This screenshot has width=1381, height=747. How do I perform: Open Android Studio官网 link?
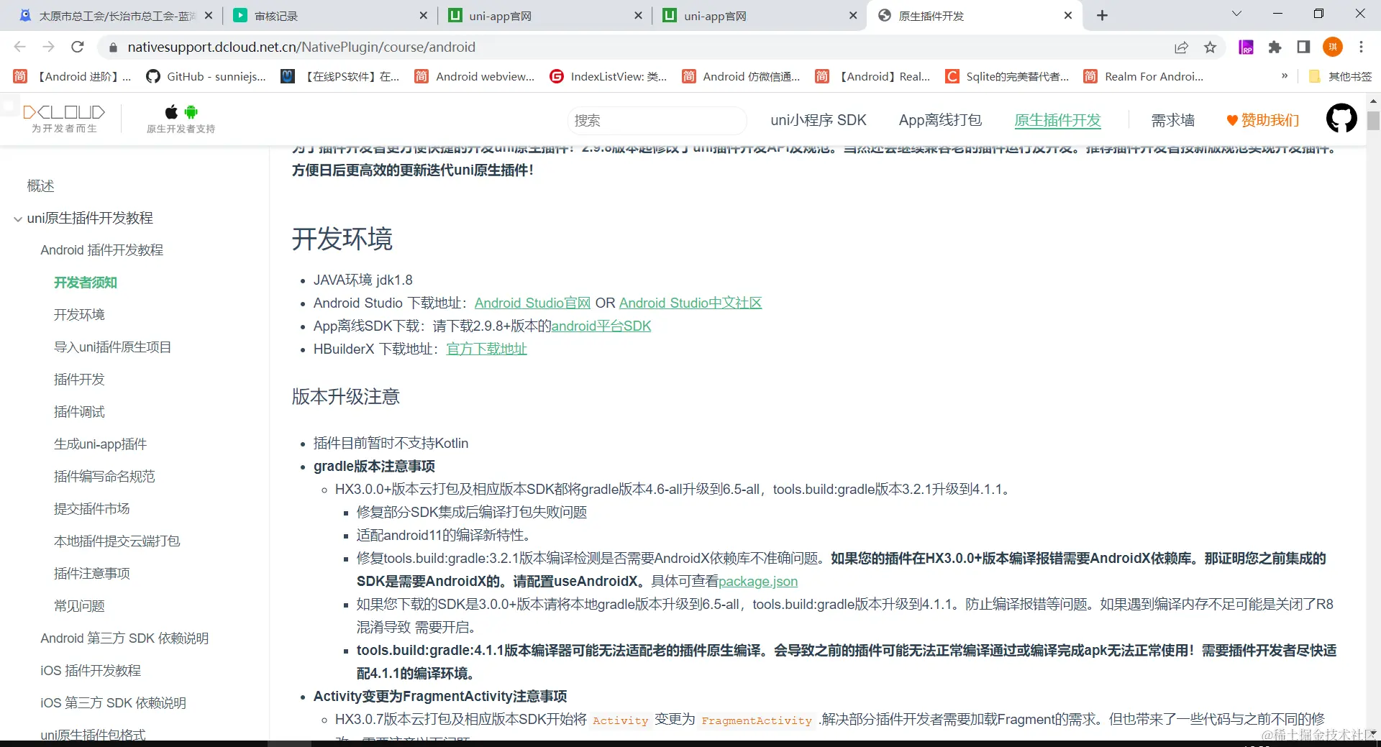click(532, 303)
